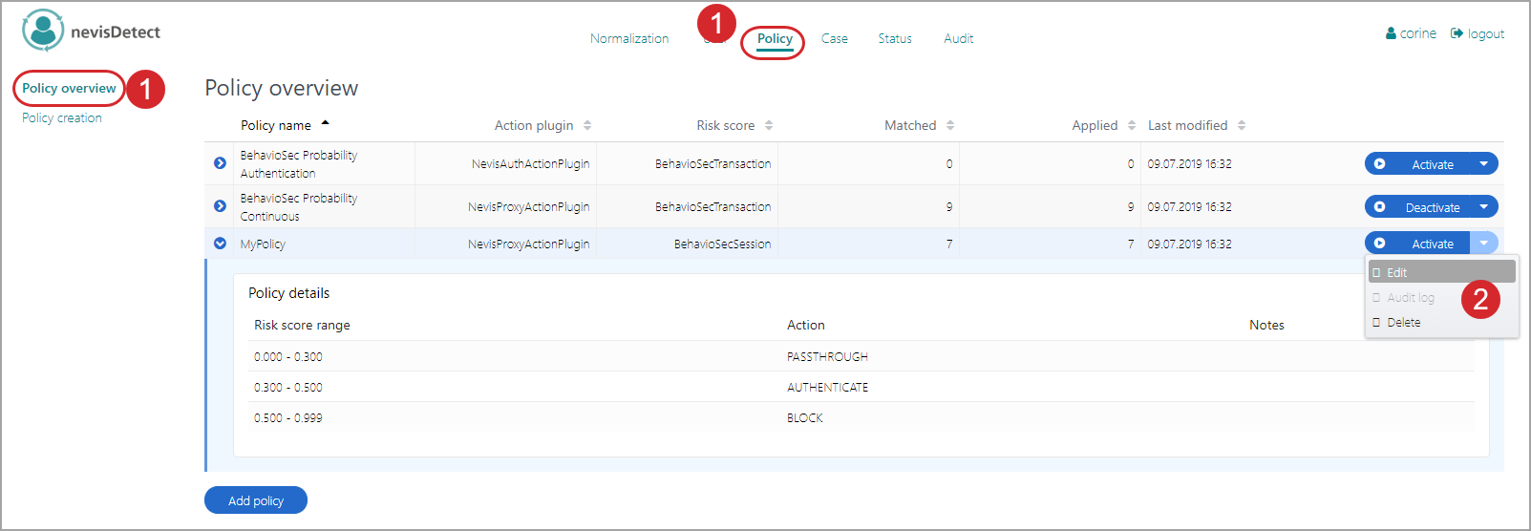Sort by Policy name arrow icon
1531x531 pixels.
tap(325, 123)
